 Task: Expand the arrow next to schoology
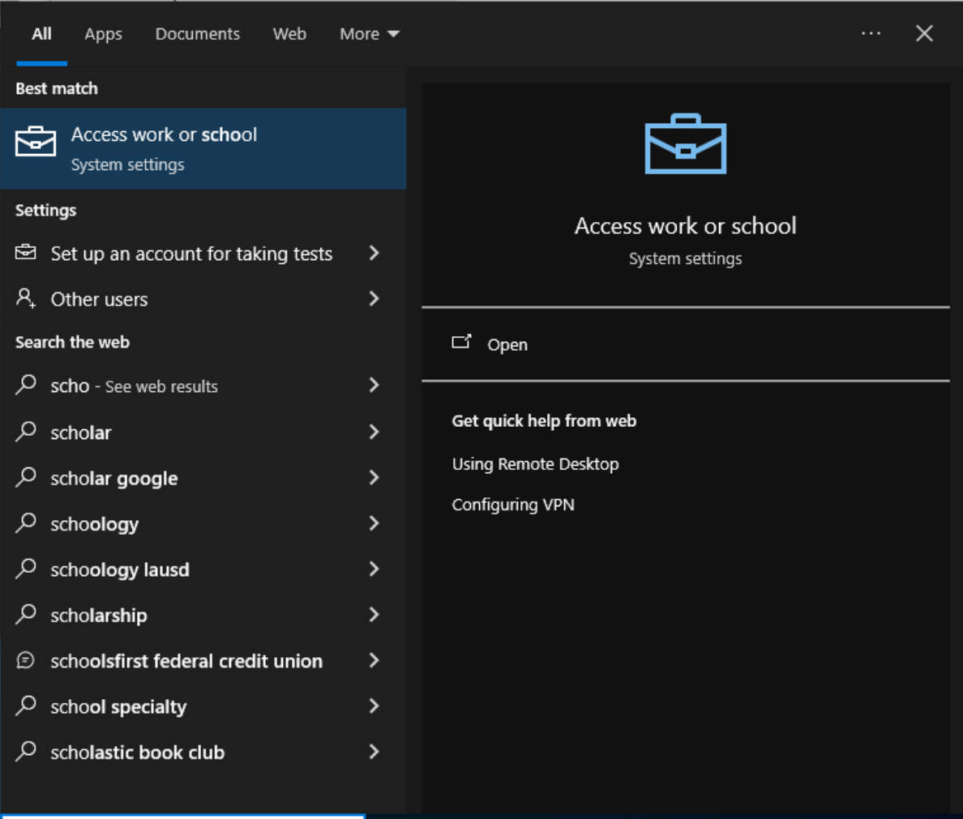374,523
